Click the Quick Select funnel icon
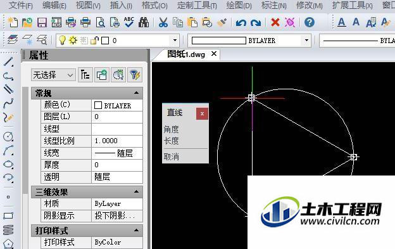The width and height of the screenshot is (395, 249). tap(135, 75)
